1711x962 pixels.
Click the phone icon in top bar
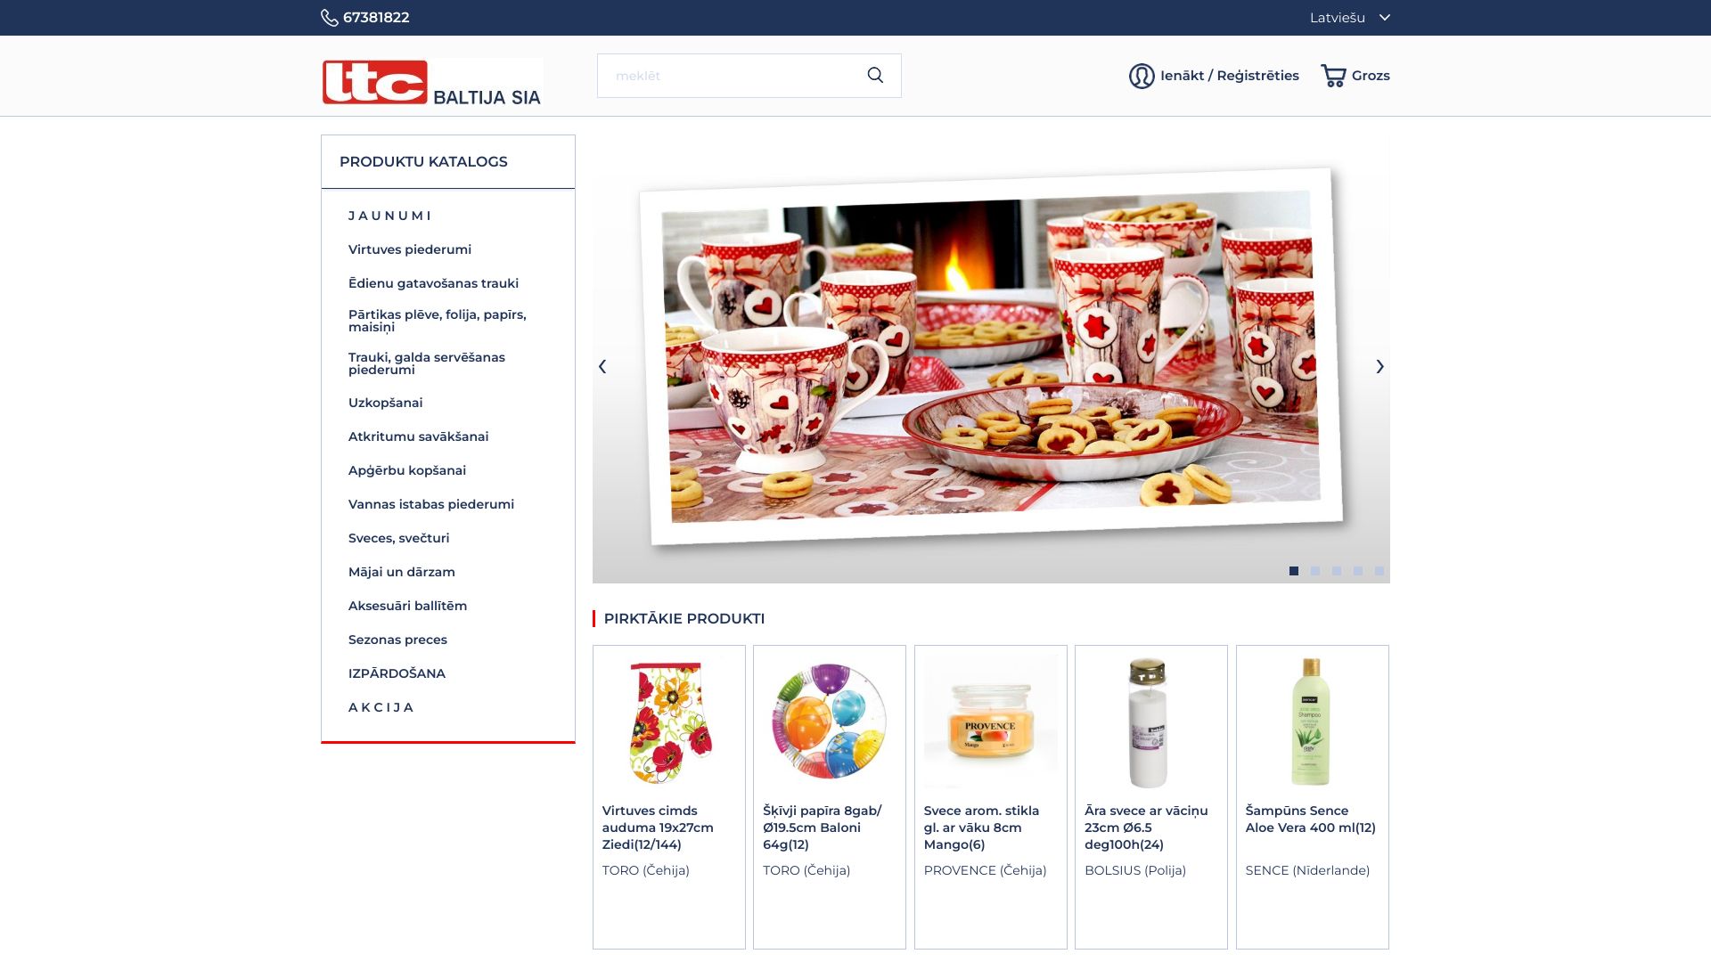pos(329,18)
